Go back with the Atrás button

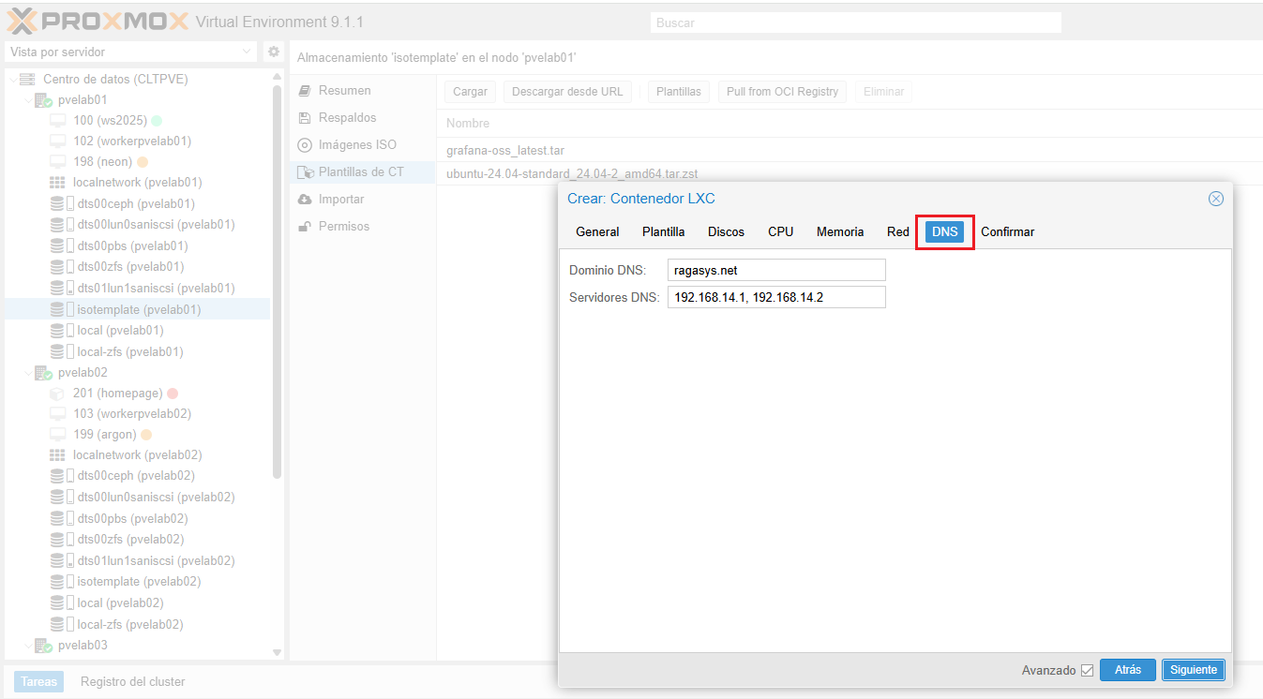[1128, 670]
